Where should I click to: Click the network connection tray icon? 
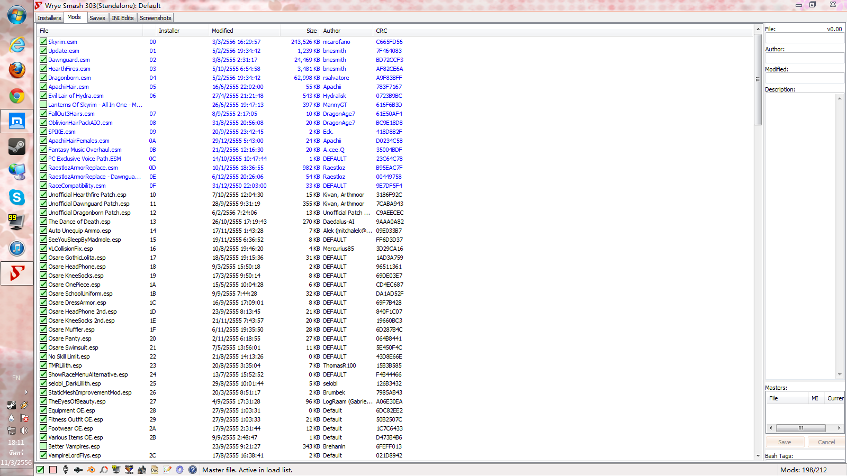11,431
